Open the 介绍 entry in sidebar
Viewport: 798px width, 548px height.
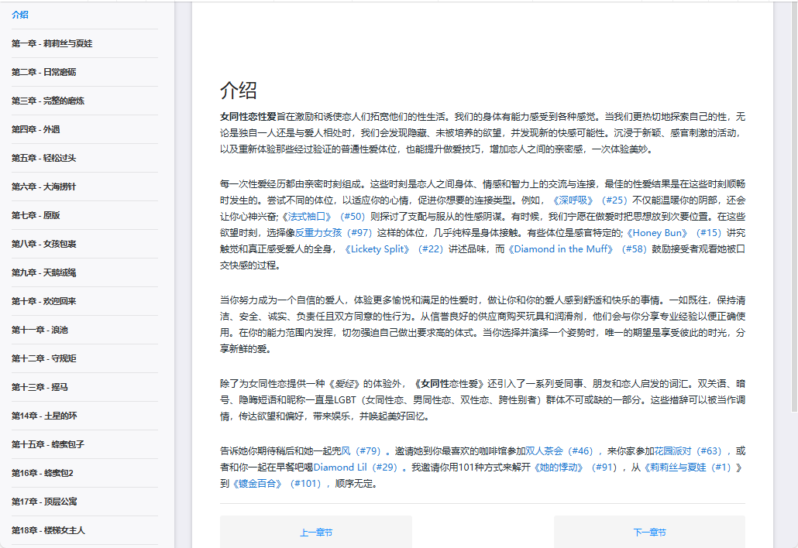21,15
